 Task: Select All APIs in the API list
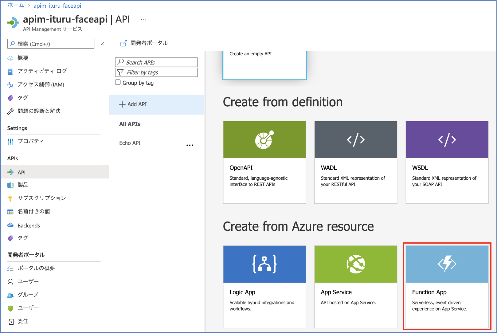coord(130,124)
